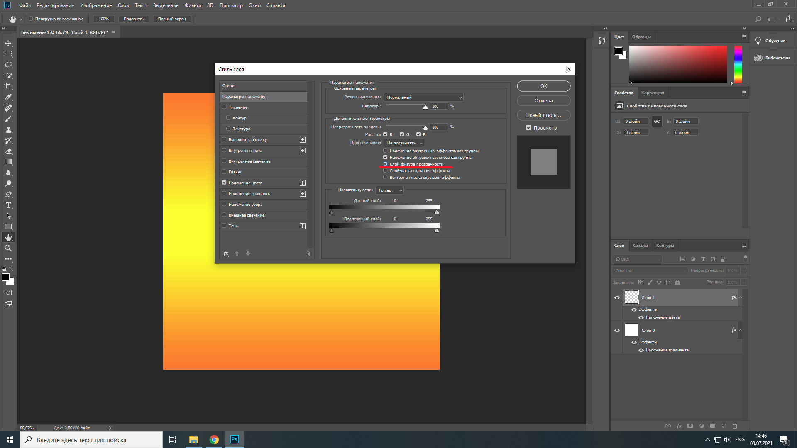
Task: Confirm the Layer Style dialog with OK
Action: point(543,86)
